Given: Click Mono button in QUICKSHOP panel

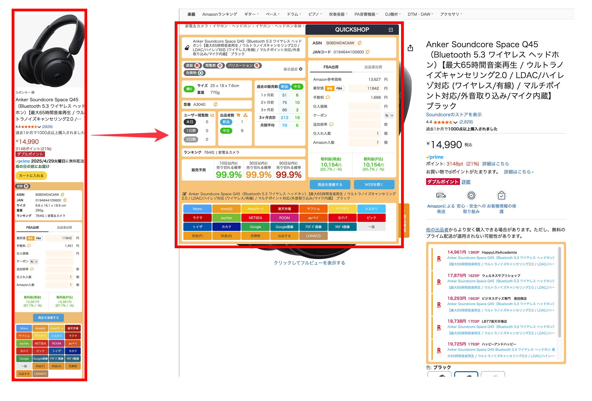Looking at the screenshot, I should click(197, 209).
